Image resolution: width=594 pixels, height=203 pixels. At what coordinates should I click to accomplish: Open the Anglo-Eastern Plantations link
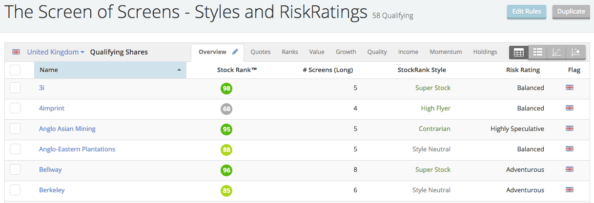77,149
